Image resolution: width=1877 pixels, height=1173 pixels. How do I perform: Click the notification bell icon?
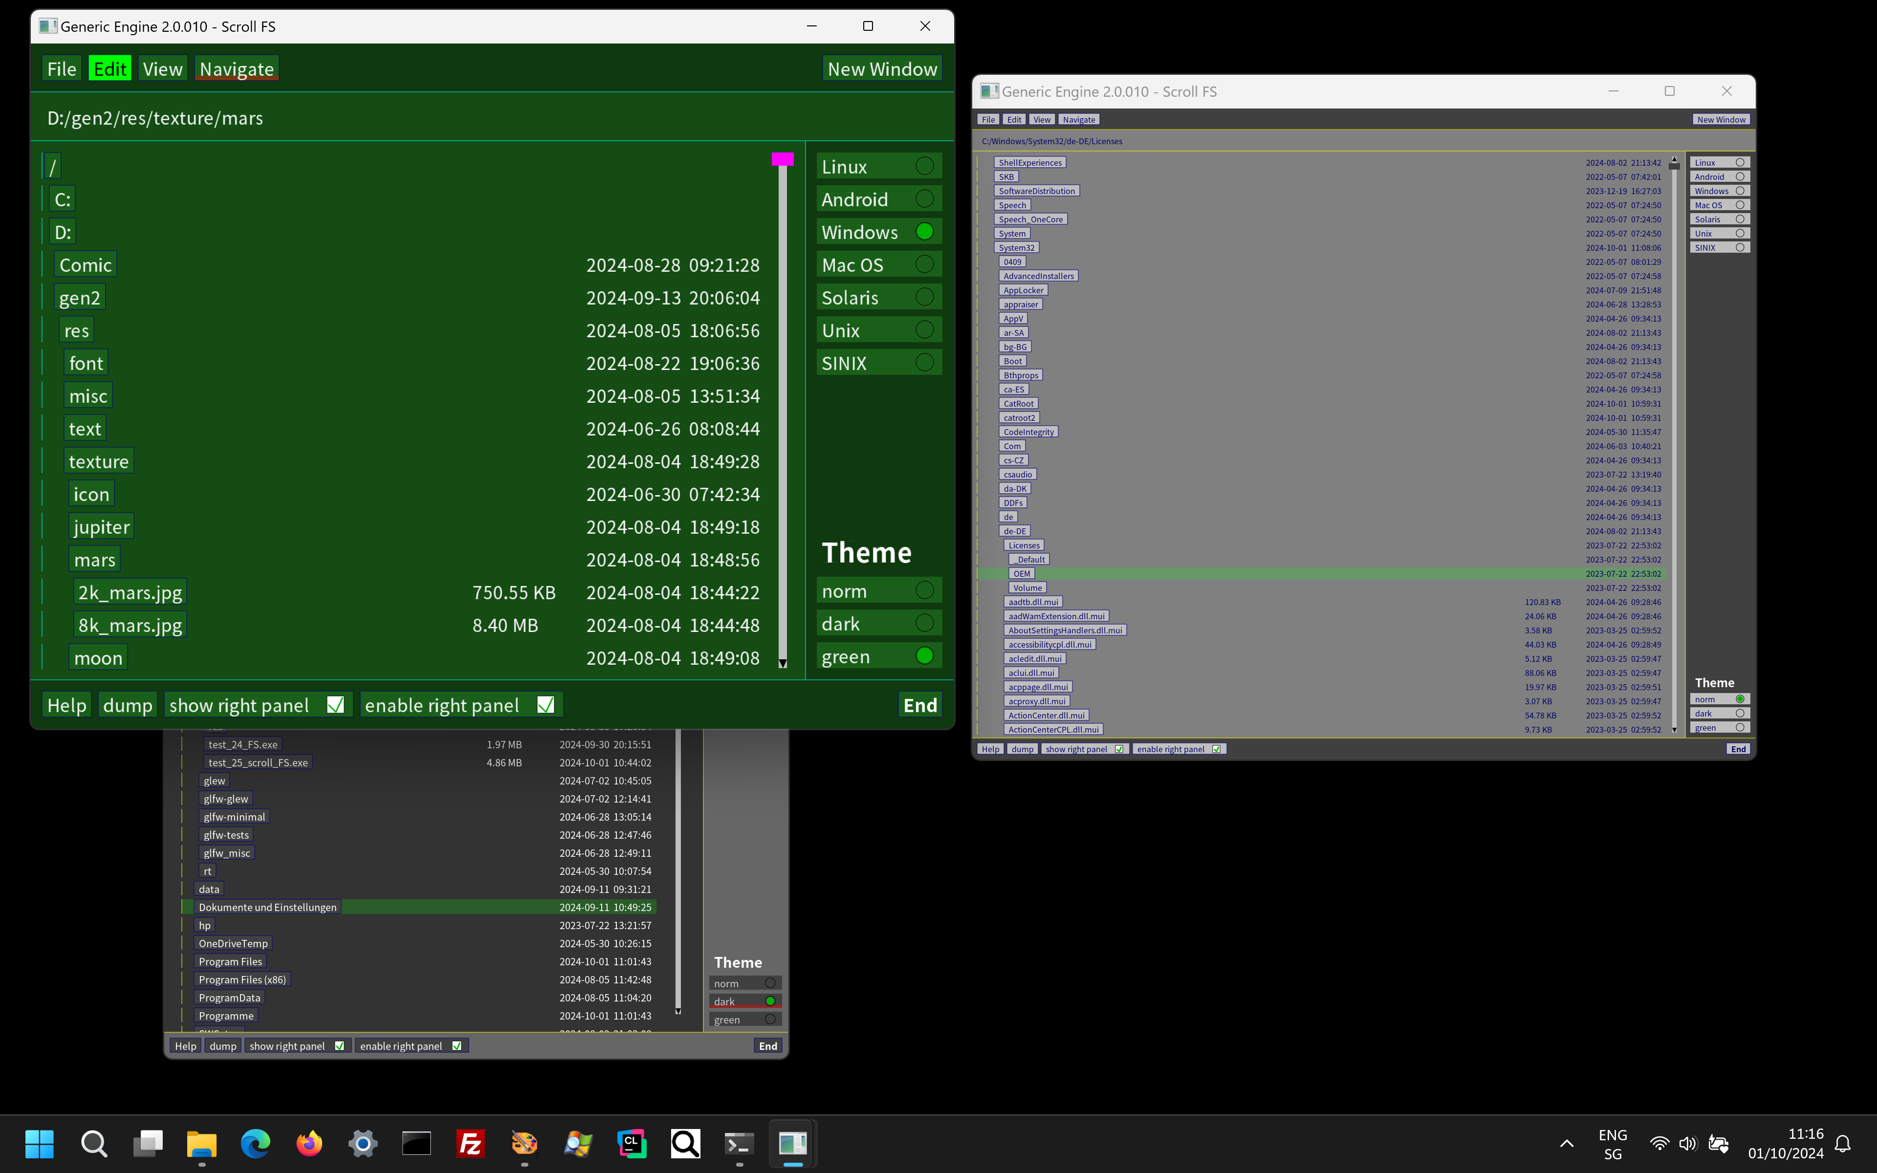(1843, 1143)
